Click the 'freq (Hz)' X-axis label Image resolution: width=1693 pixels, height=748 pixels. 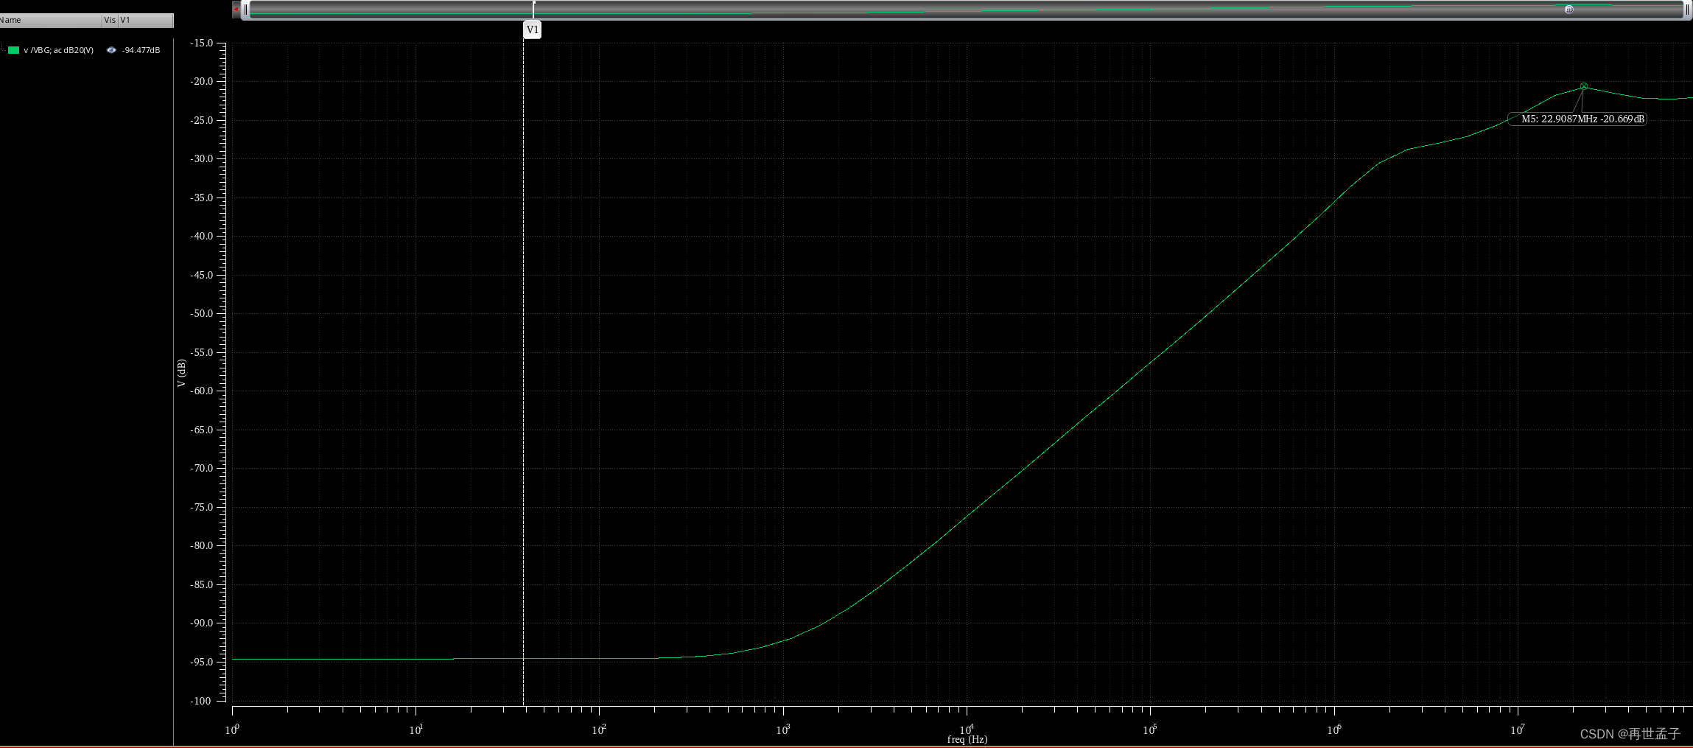967,739
